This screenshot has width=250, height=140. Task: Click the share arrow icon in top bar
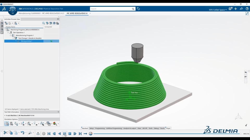(241, 9)
